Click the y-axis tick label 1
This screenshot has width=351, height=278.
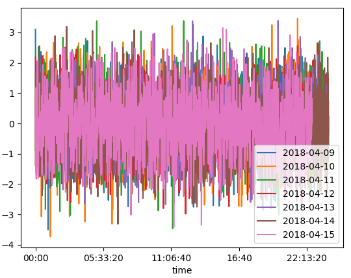tap(12, 94)
